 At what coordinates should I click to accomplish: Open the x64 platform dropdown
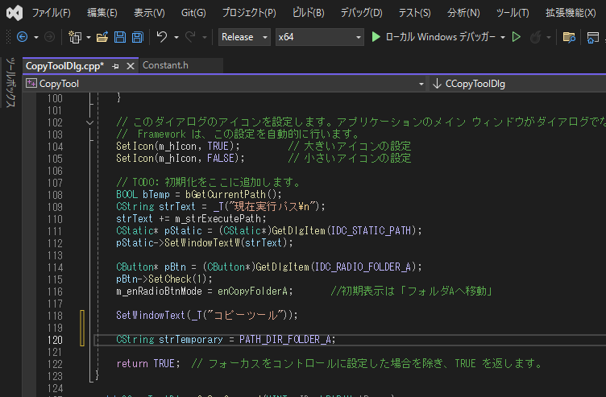[319, 37]
